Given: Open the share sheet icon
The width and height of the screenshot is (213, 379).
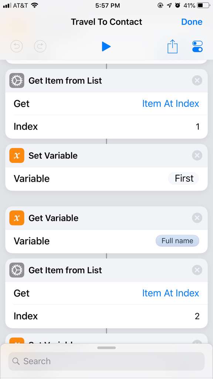Looking at the screenshot, I should pyautogui.click(x=172, y=46).
